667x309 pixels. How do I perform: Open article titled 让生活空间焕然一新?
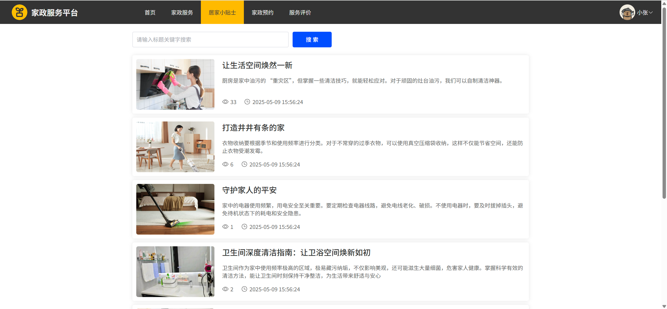tap(257, 65)
